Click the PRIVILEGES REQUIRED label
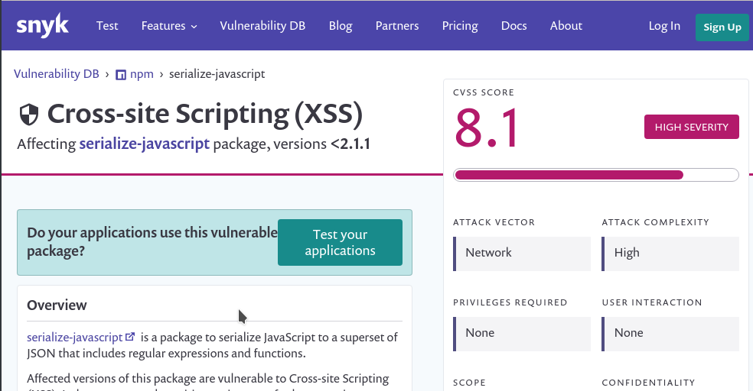Image resolution: width=753 pixels, height=391 pixels. tap(510, 302)
